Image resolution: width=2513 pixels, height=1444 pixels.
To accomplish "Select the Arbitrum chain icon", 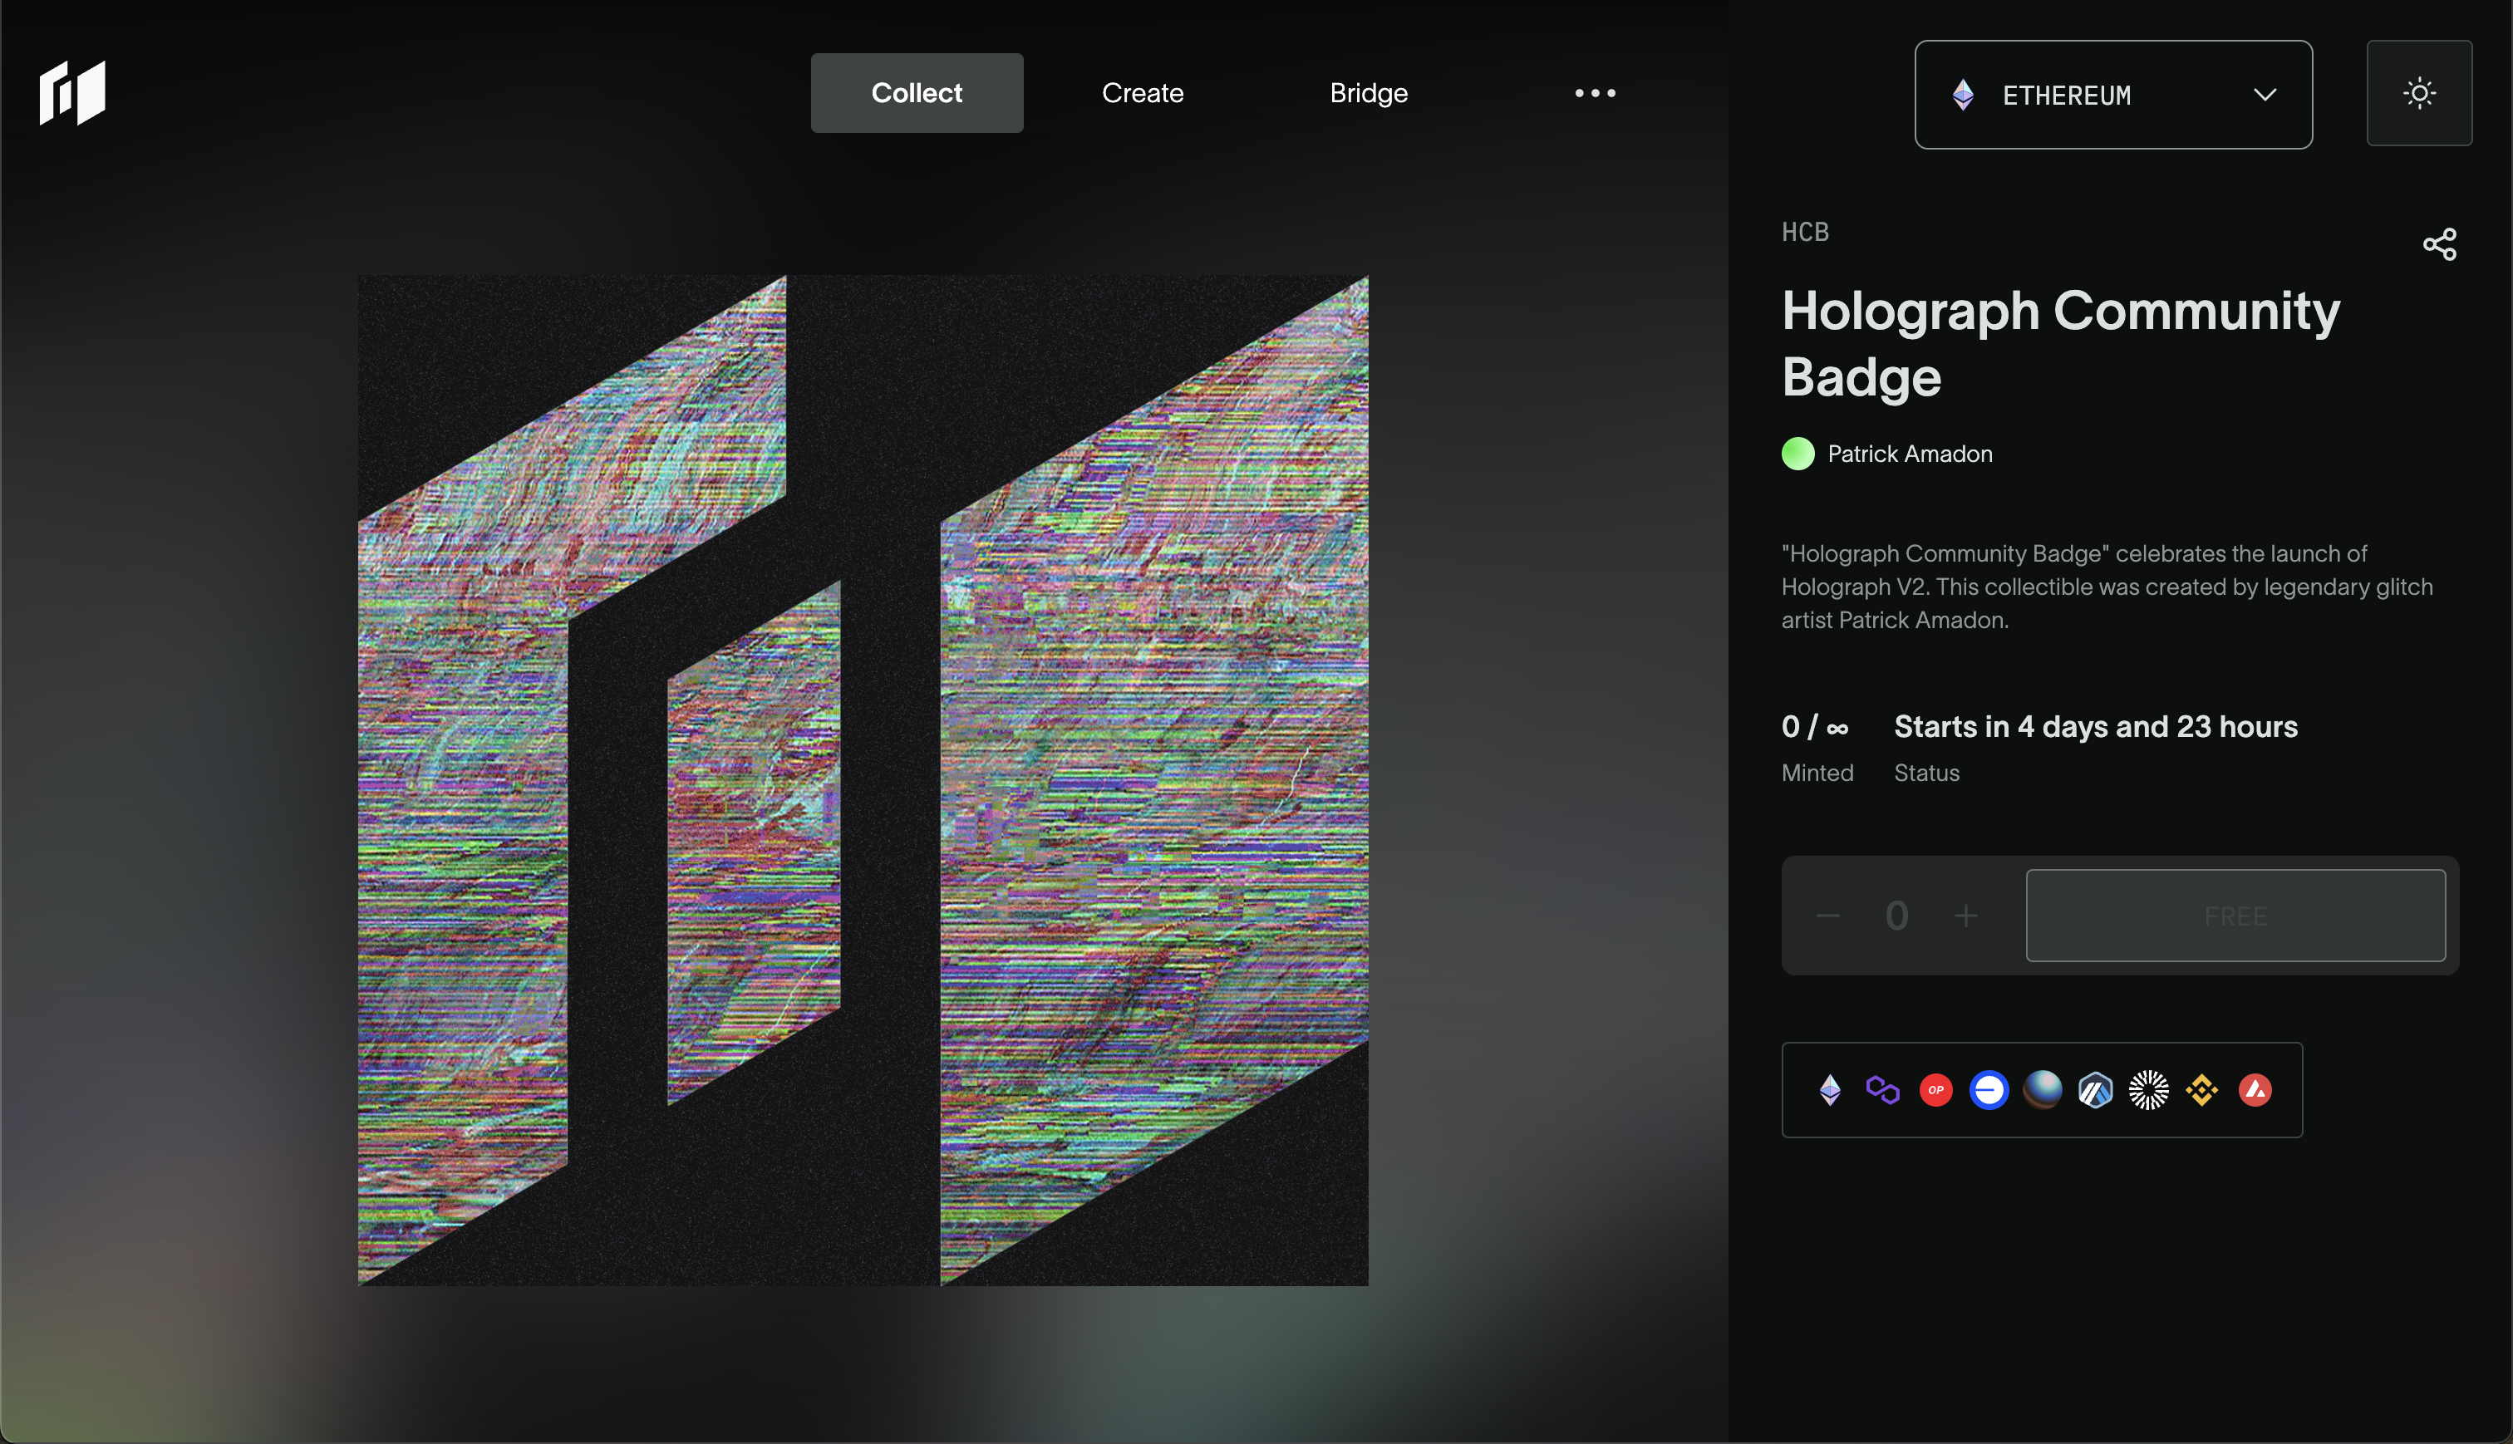I will 2094,1090.
